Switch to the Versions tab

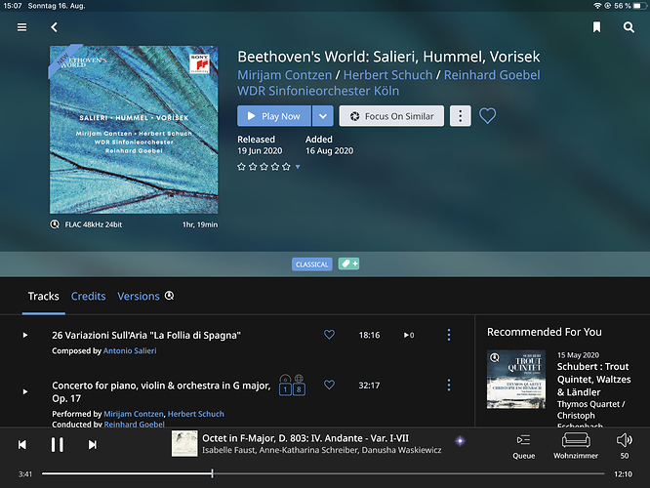click(x=139, y=296)
